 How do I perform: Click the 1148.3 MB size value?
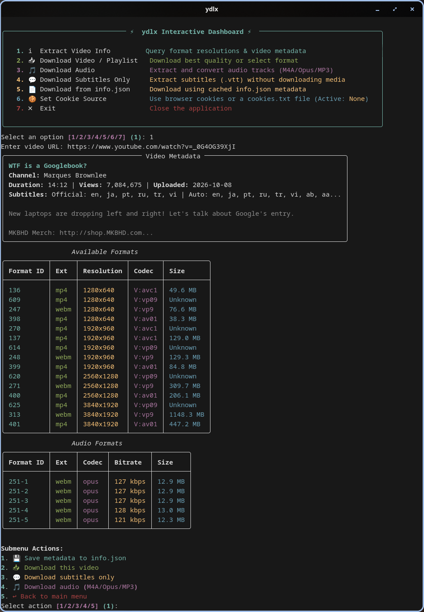pyautogui.click(x=187, y=415)
